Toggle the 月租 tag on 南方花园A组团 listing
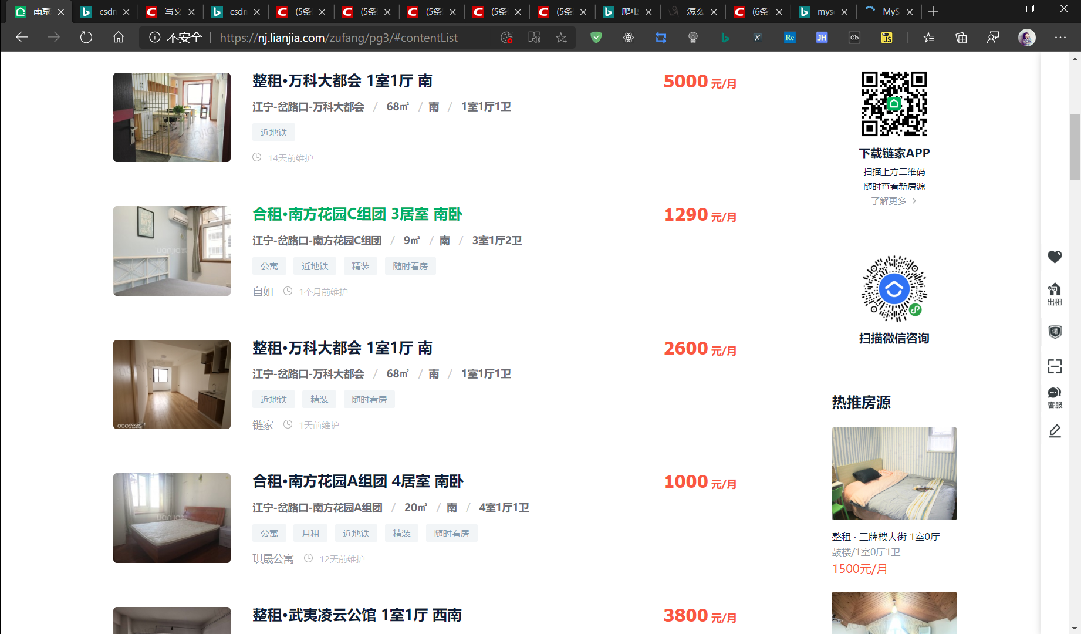The height and width of the screenshot is (634, 1081). (310, 533)
